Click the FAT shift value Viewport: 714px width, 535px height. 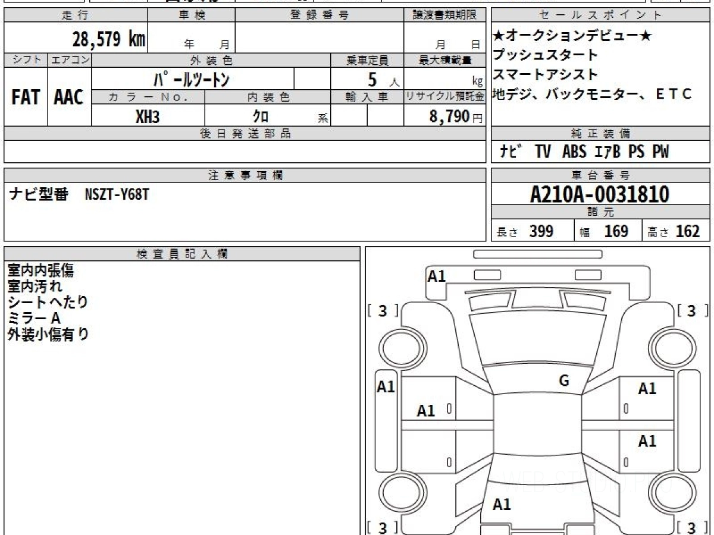pyautogui.click(x=26, y=97)
